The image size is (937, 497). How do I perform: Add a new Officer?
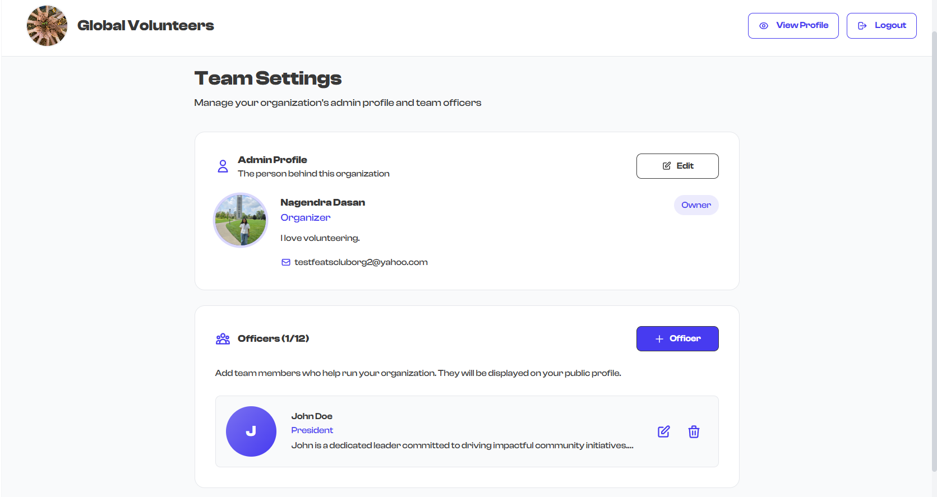(677, 338)
